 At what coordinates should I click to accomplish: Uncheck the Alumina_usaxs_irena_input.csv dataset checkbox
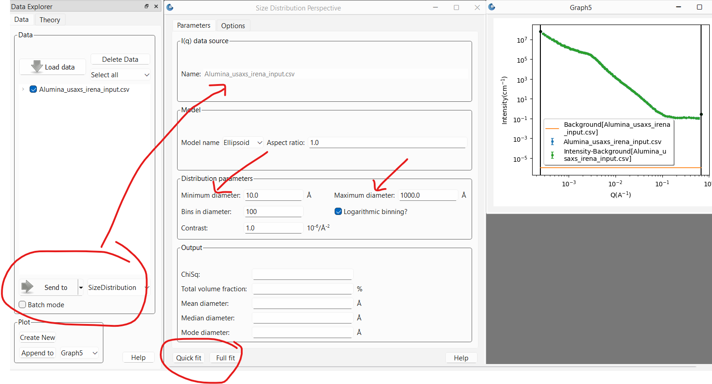coord(33,89)
